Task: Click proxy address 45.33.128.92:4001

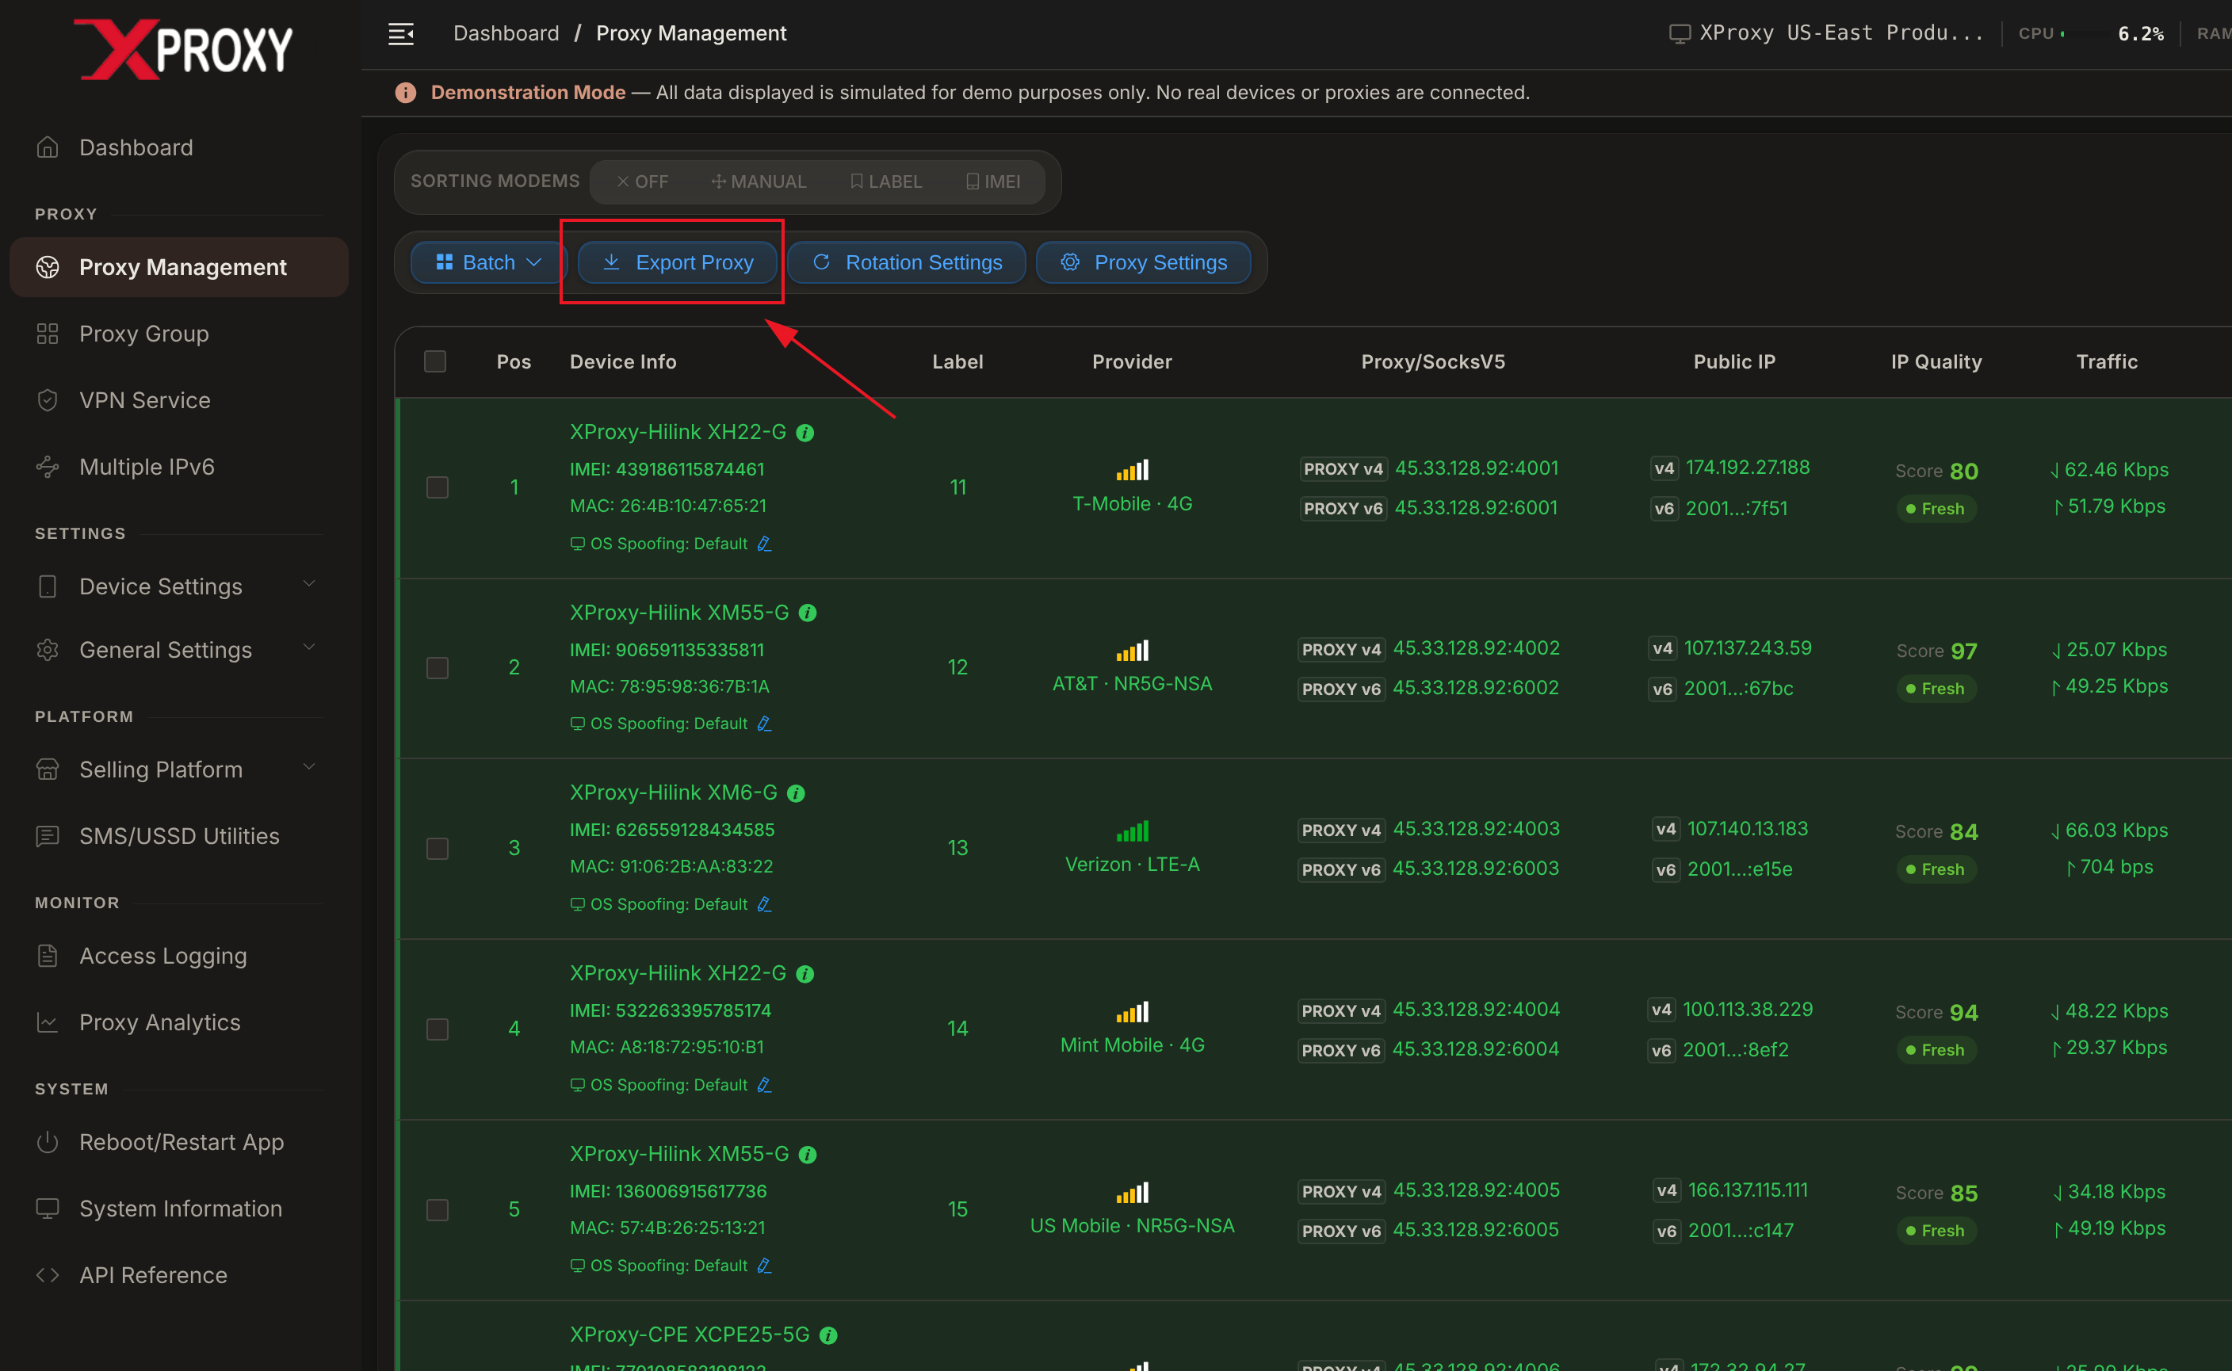Action: (1477, 468)
